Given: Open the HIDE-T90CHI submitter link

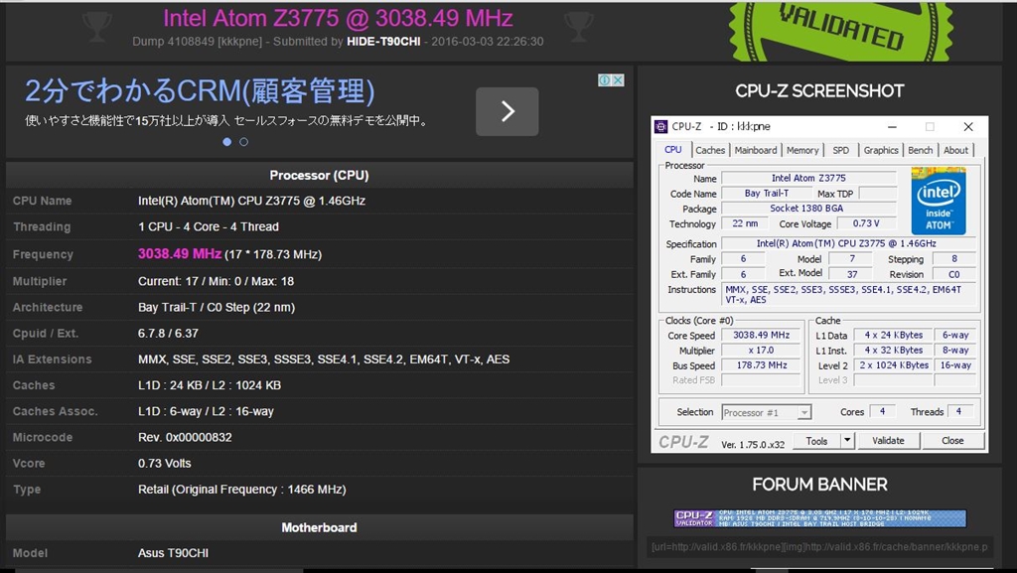Looking at the screenshot, I should 383,42.
